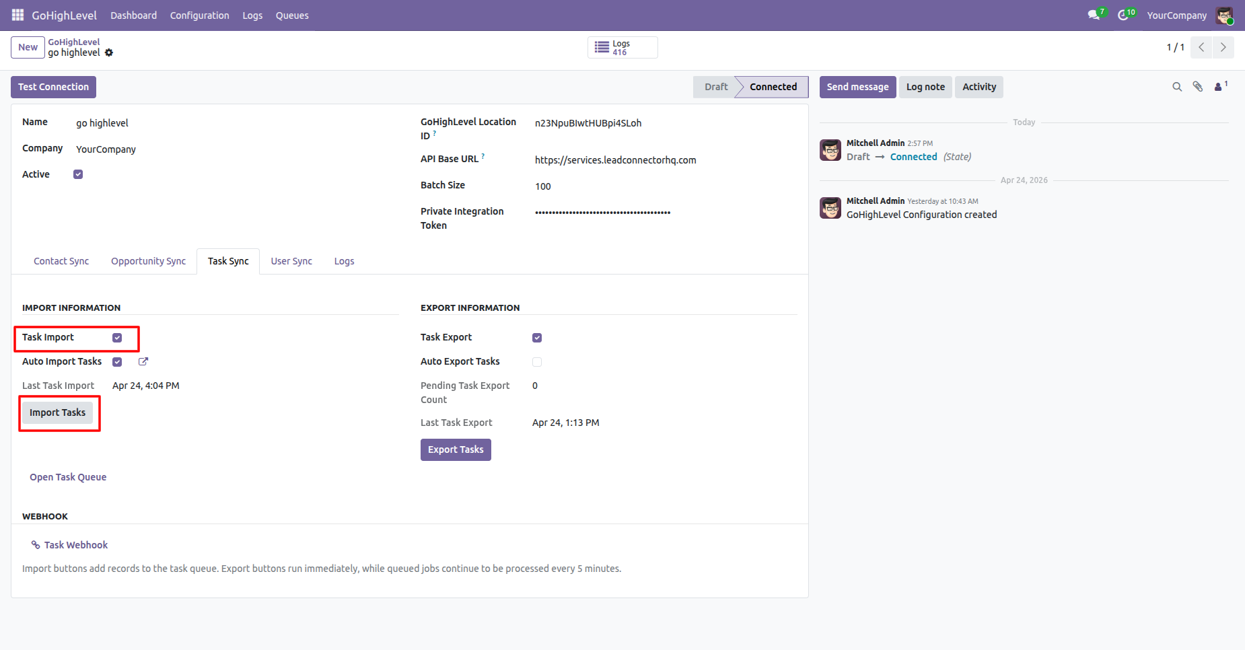Viewport: 1245px width, 650px height.
Task: Click the chatter search magnifier icon
Action: [x=1177, y=87]
